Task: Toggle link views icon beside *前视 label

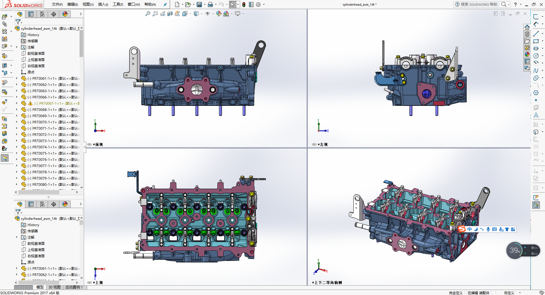Action: click(89, 144)
